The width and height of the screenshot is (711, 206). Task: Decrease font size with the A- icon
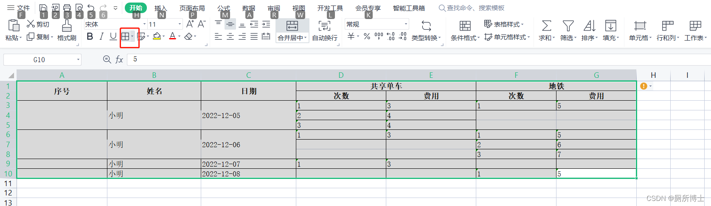tap(202, 24)
